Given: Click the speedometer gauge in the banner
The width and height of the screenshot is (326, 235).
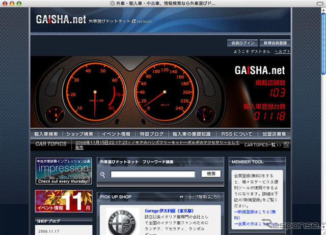Looking at the screenshot, I should point(165,92).
